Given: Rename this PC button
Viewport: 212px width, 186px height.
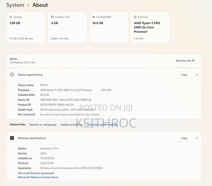Looking at the screenshot, I should [186, 61].
